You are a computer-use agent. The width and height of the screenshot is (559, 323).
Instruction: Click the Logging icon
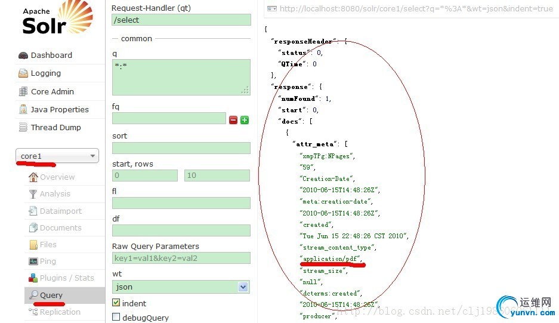(23, 73)
